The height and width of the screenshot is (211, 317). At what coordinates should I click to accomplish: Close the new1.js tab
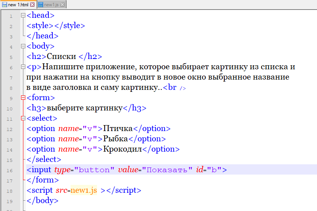point(63,4)
